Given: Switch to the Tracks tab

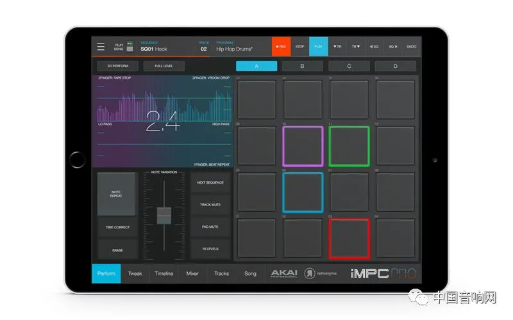Looking at the screenshot, I should tap(221, 274).
